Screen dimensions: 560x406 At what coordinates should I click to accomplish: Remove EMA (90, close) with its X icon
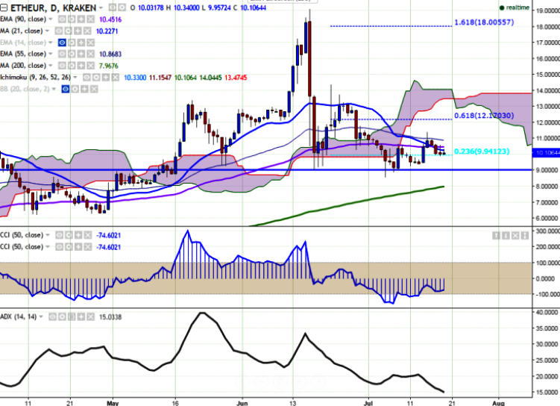(91, 19)
